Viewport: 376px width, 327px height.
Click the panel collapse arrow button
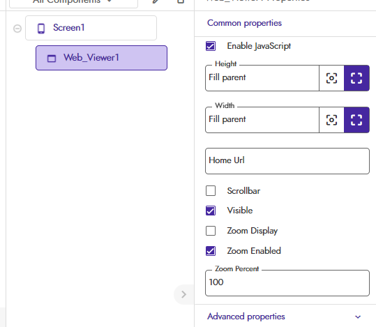(x=183, y=294)
